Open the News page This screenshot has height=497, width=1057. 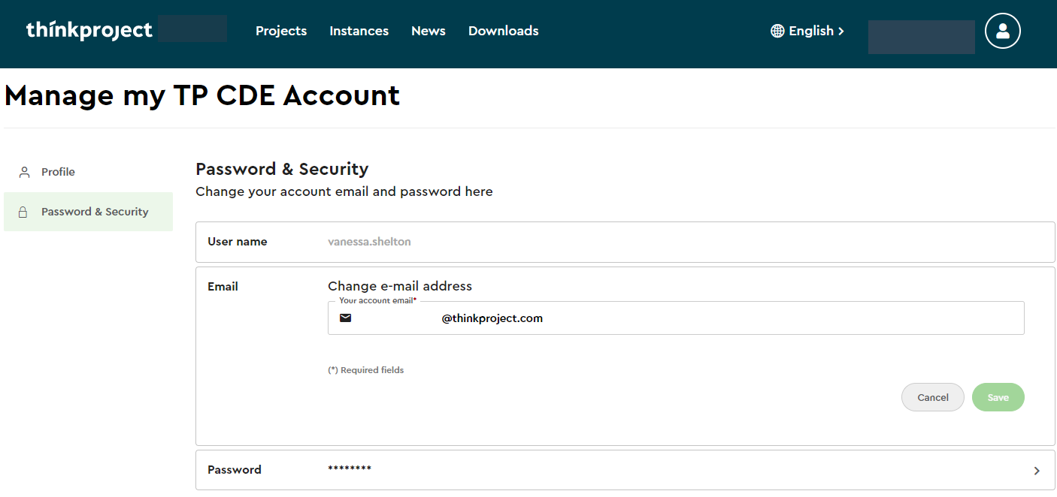(428, 31)
